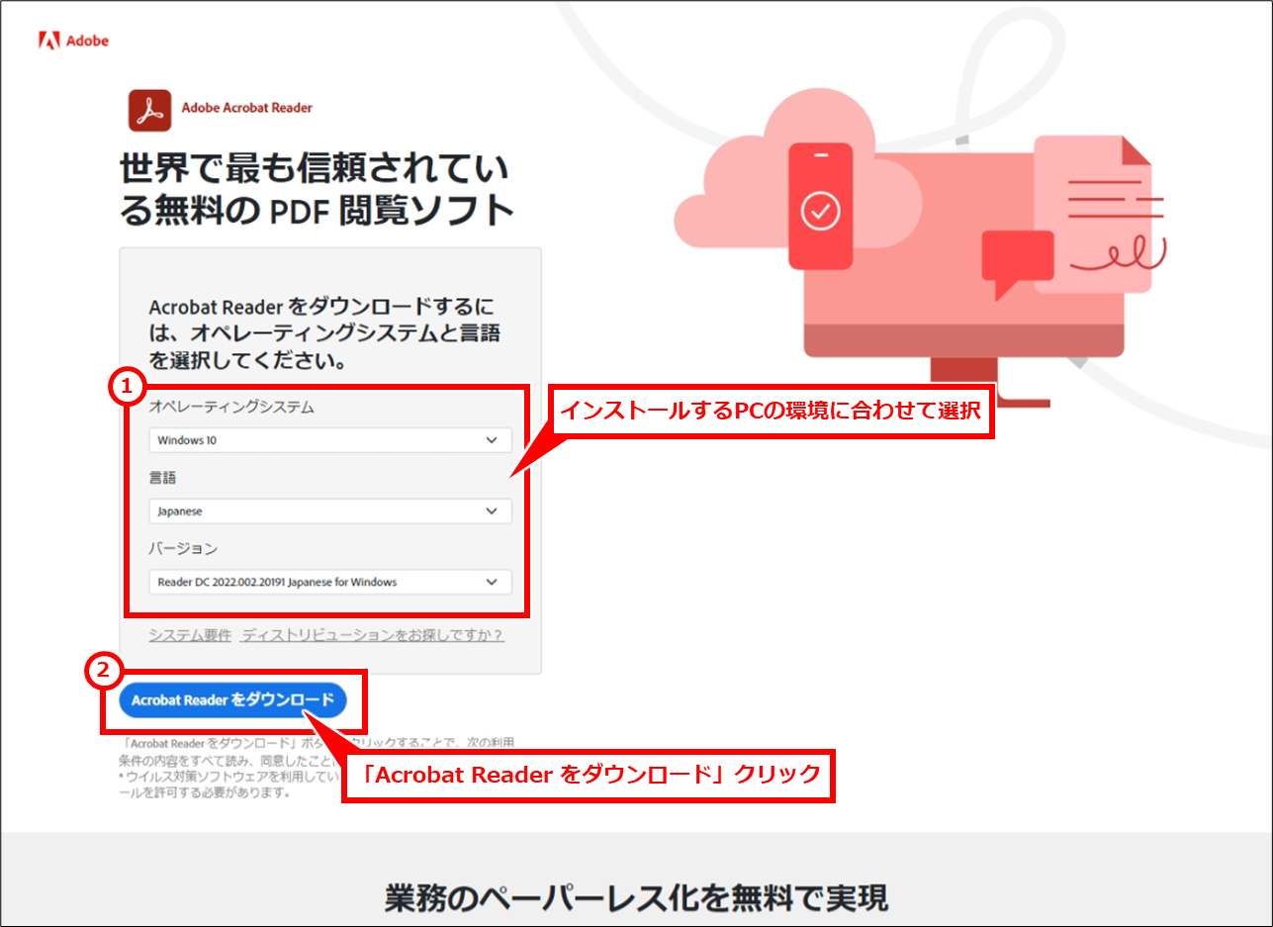1273x927 pixels.
Task: Click the ウイルス対策ソフトウェア fine-print note
Action: pyautogui.click(x=227, y=787)
